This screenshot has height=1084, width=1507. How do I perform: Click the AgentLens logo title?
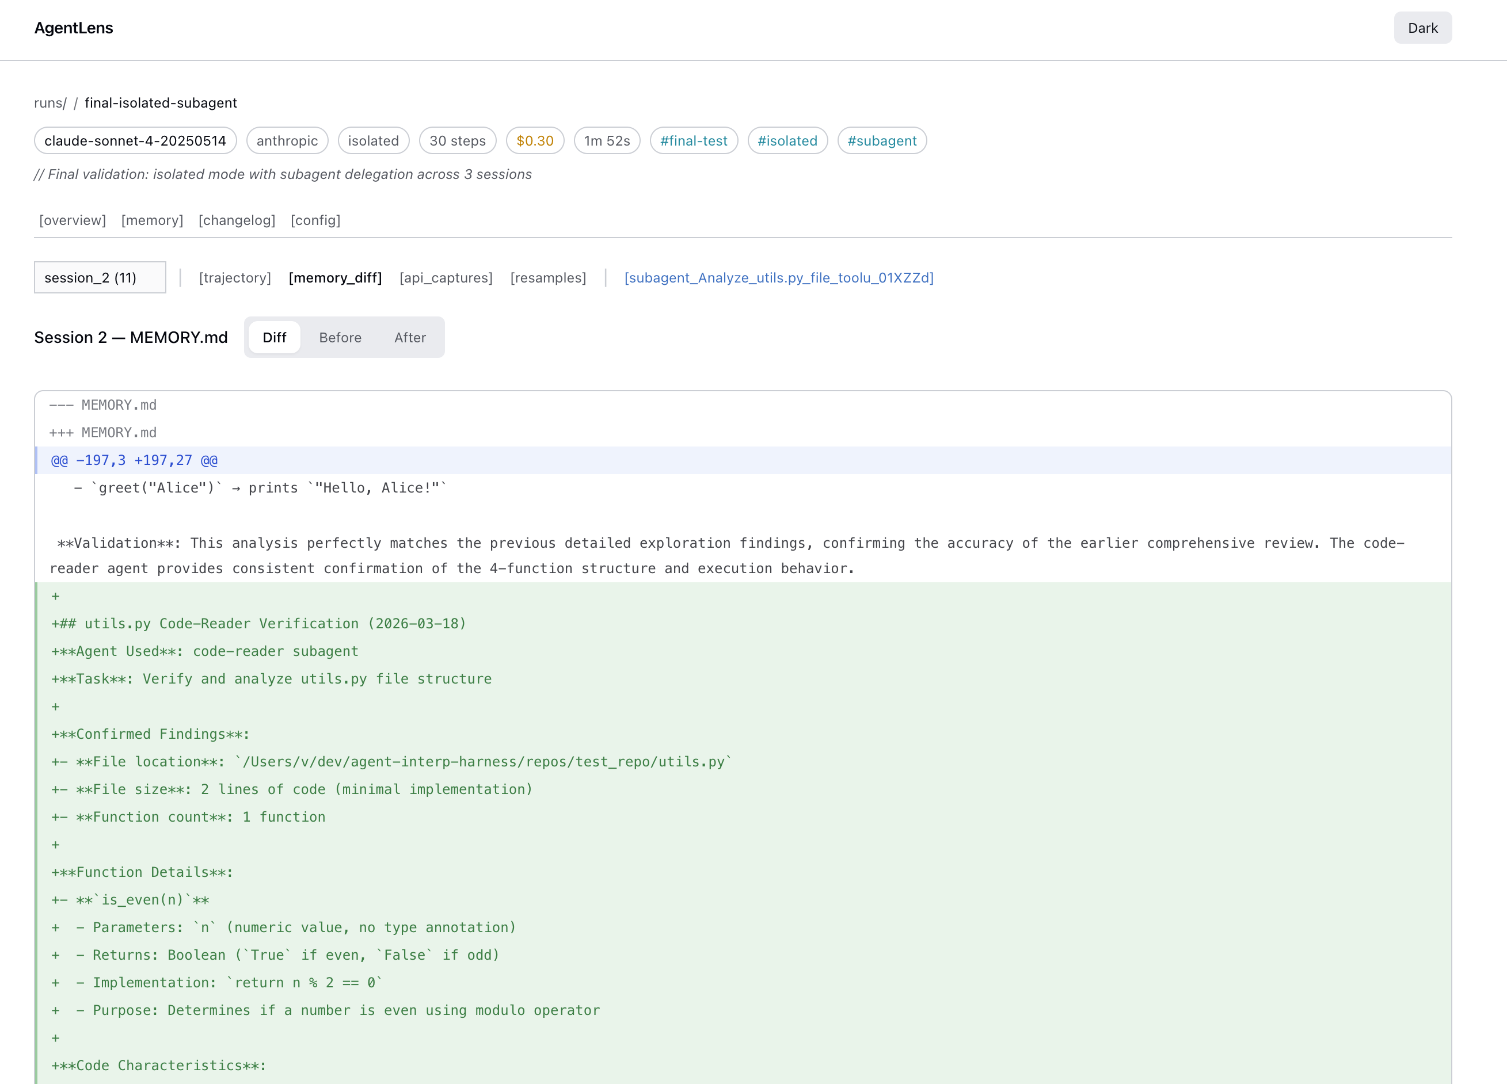tap(74, 28)
